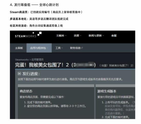Click the Steam商店页 line of text

46,12
